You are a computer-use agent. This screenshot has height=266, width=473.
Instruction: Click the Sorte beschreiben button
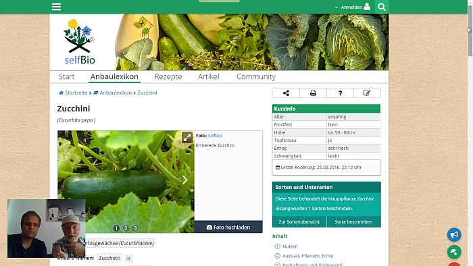(x=353, y=222)
